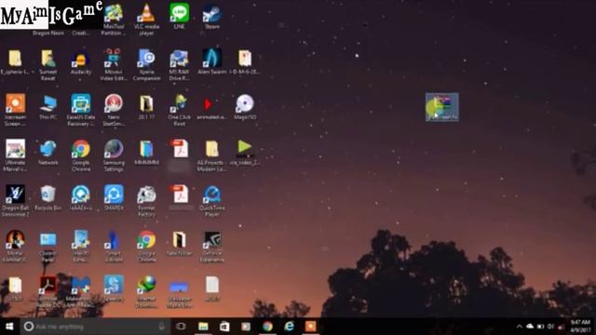The height and width of the screenshot is (335, 596).
Task: Select the MS RAW Drive shortcut
Action: click(x=179, y=64)
